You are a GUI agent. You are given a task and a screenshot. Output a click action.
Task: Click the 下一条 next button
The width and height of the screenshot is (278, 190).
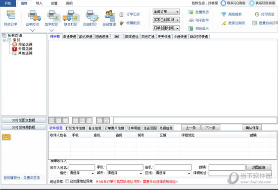tap(211, 128)
